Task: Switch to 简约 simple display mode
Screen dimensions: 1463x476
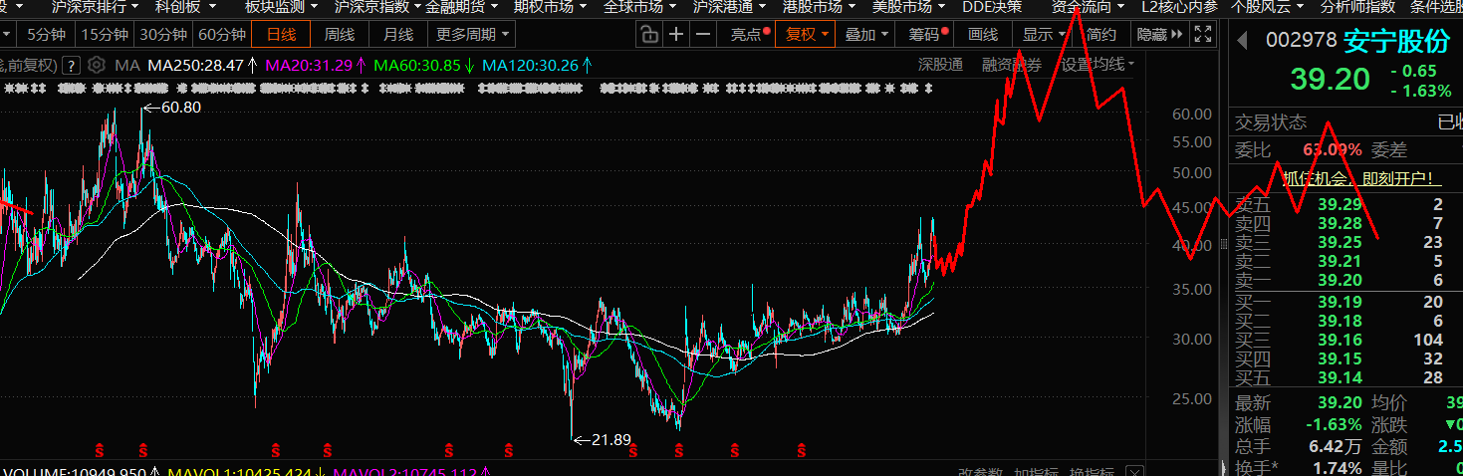Action: pos(1100,35)
